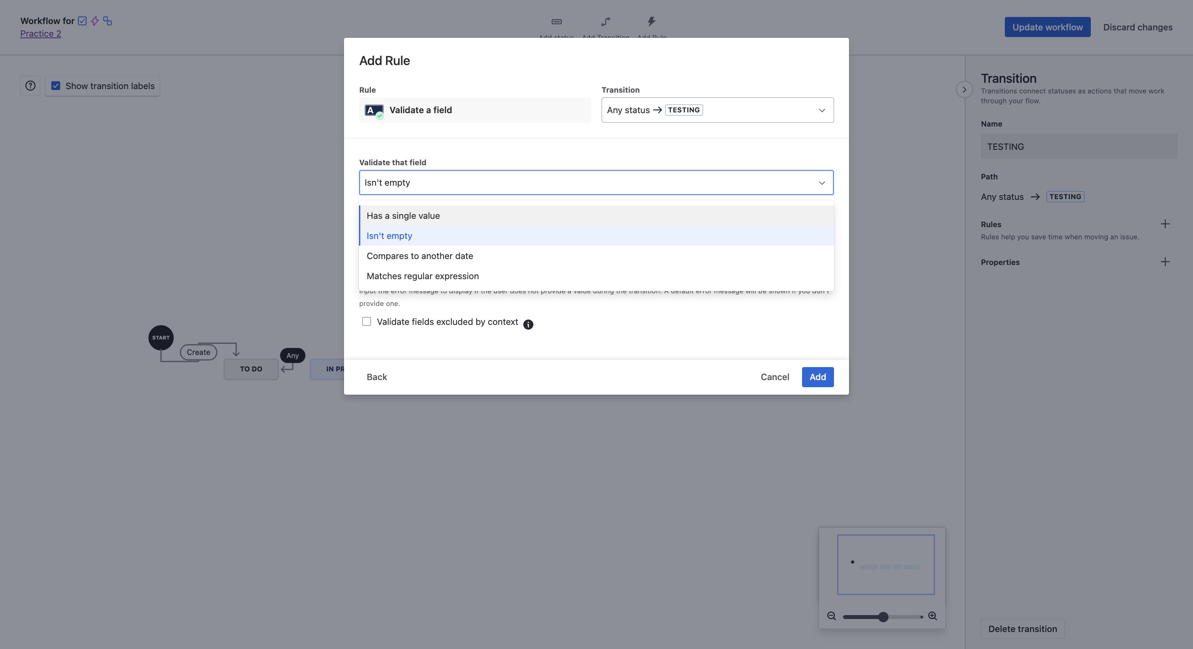1193x649 pixels.
Task: Check Validate fields excluded by context
Action: coord(367,321)
